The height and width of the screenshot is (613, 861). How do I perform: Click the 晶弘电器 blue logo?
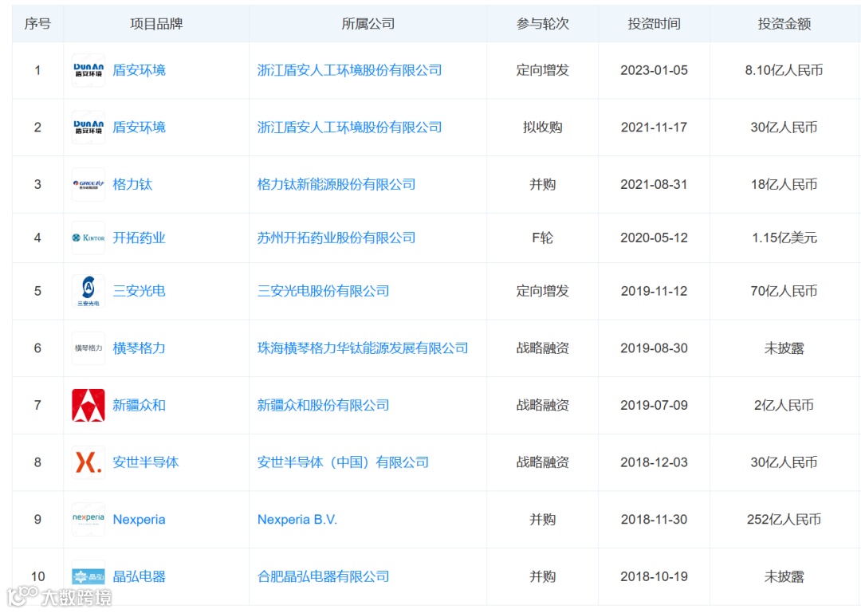[88, 577]
